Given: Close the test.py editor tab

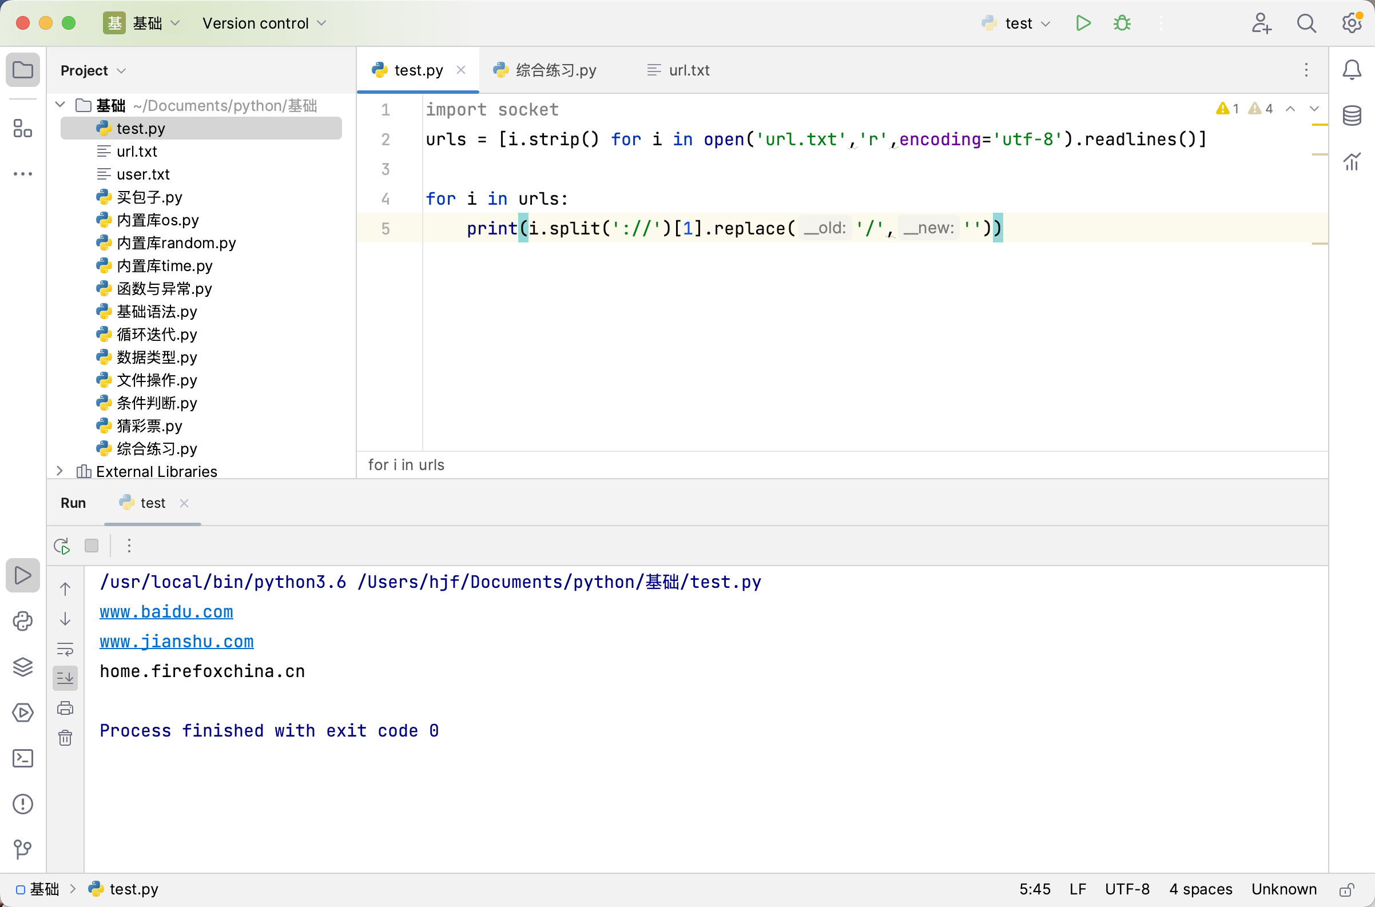Looking at the screenshot, I should click(461, 70).
